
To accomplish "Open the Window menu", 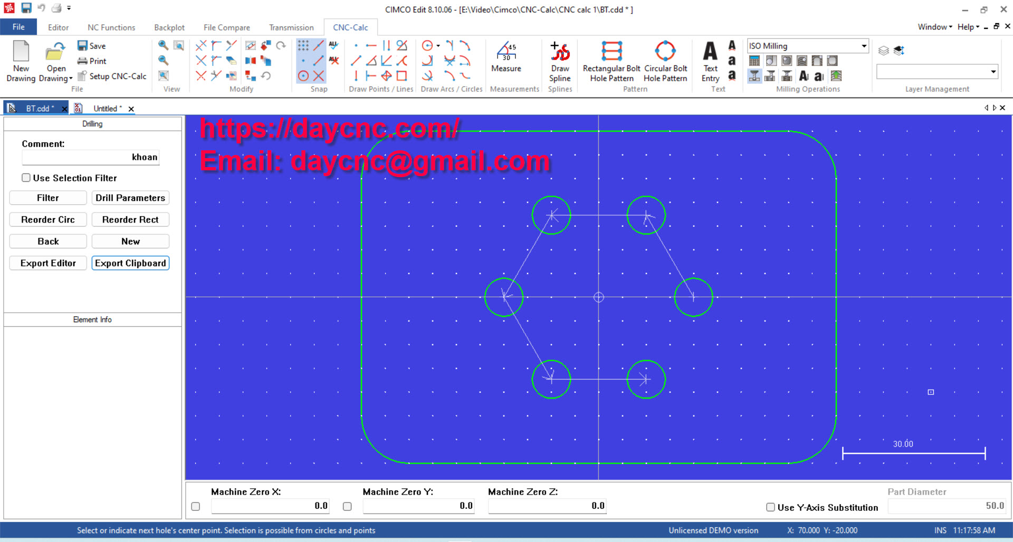I will [x=933, y=27].
